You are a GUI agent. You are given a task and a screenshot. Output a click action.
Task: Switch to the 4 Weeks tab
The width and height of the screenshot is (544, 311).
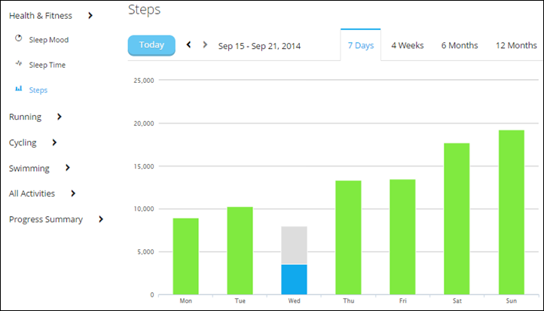(408, 45)
